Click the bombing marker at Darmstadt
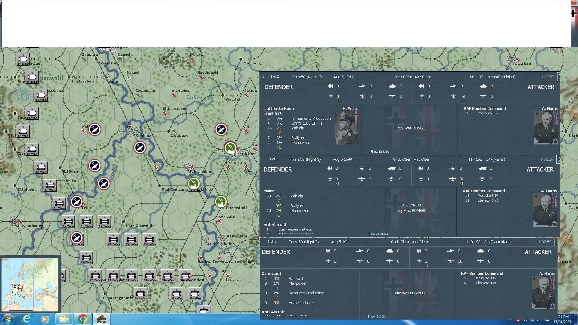 221,202
